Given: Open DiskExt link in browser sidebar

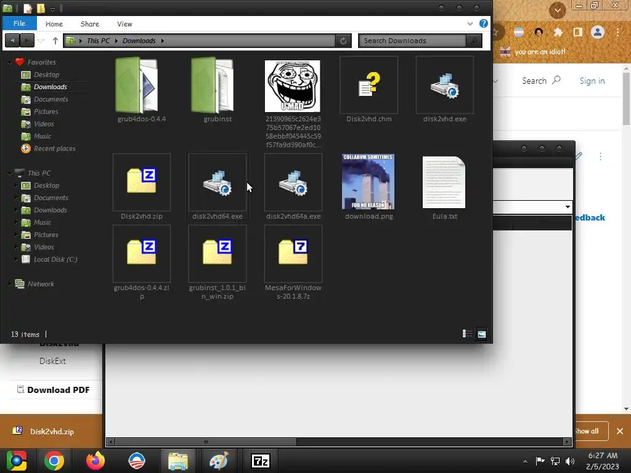Looking at the screenshot, I should (x=52, y=361).
